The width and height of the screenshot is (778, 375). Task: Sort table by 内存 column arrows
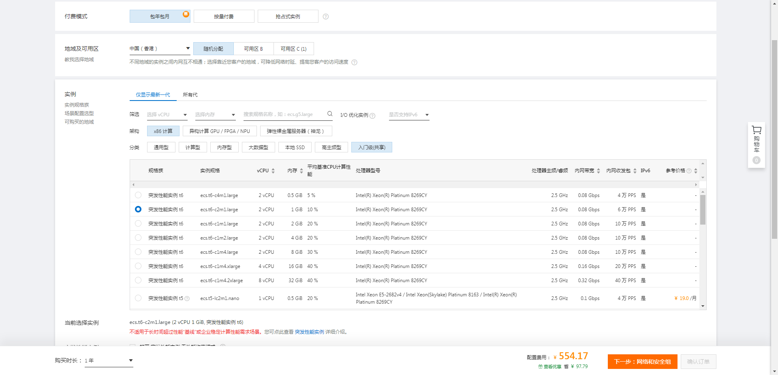tap(301, 171)
